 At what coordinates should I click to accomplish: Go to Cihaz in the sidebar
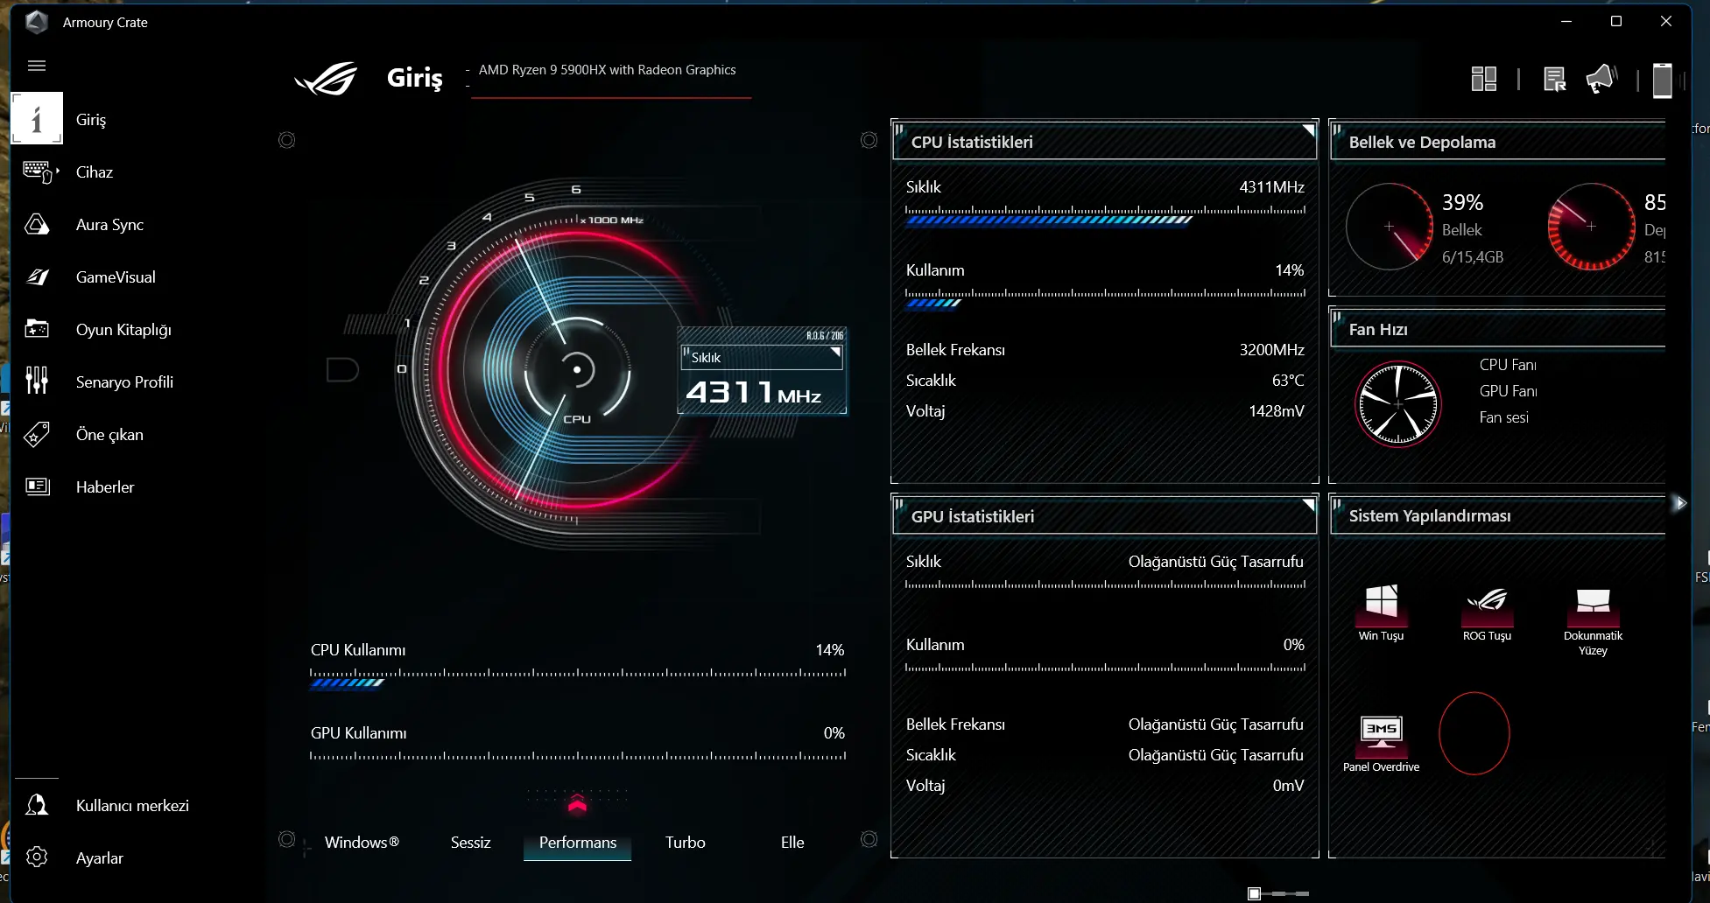click(95, 171)
